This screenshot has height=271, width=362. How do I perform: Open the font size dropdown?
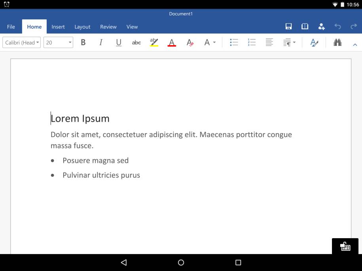click(58, 42)
